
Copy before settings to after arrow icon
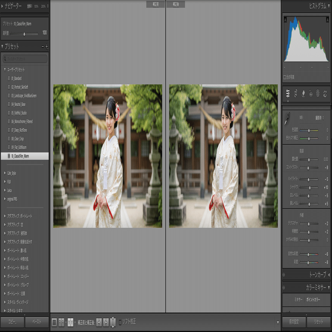[x=99, y=322]
